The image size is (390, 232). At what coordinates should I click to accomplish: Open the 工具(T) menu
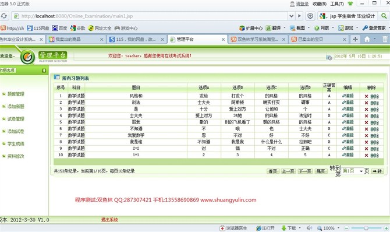(337, 3)
